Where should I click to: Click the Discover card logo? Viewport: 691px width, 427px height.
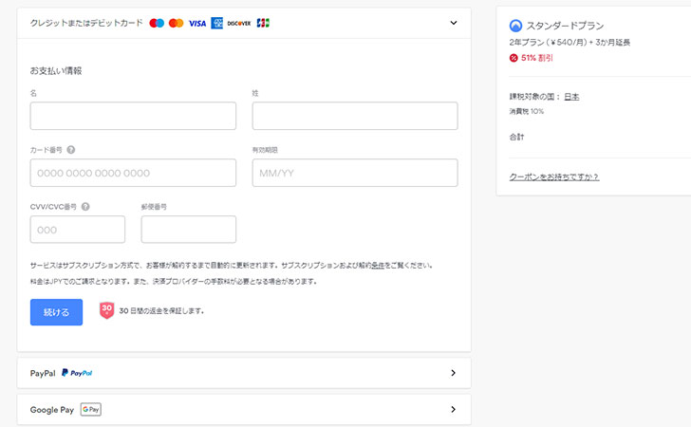pos(239,23)
